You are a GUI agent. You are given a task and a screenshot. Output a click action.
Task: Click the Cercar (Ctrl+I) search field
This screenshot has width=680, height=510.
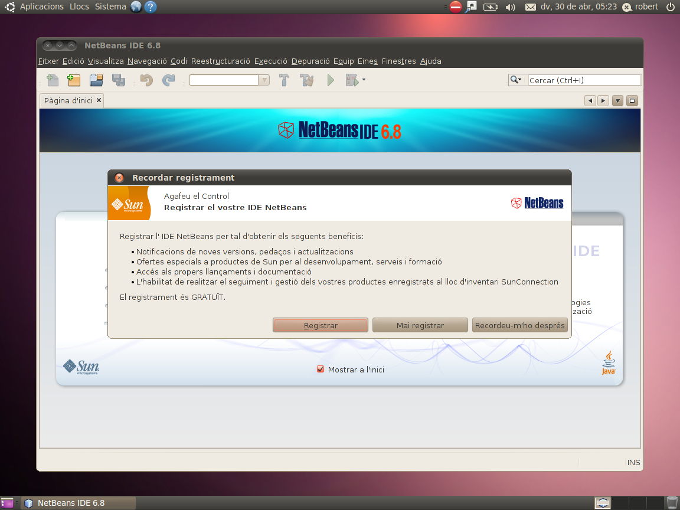[584, 80]
